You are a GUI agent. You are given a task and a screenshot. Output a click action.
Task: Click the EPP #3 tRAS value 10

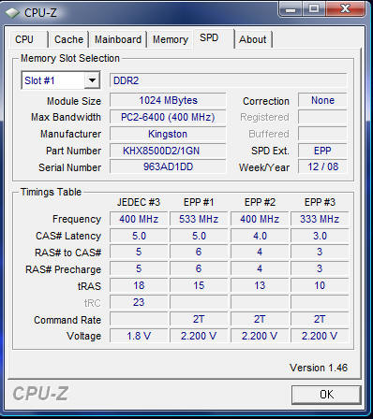tap(320, 285)
